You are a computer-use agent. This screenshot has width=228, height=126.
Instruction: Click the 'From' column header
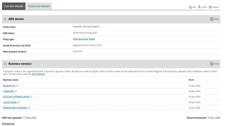click(x=191, y=80)
